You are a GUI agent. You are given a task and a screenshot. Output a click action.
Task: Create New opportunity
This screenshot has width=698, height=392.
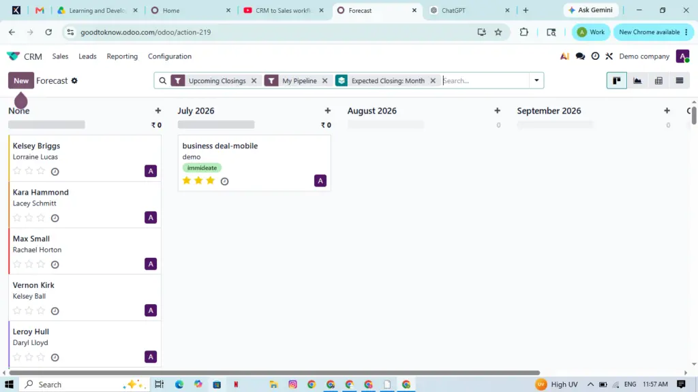point(21,80)
